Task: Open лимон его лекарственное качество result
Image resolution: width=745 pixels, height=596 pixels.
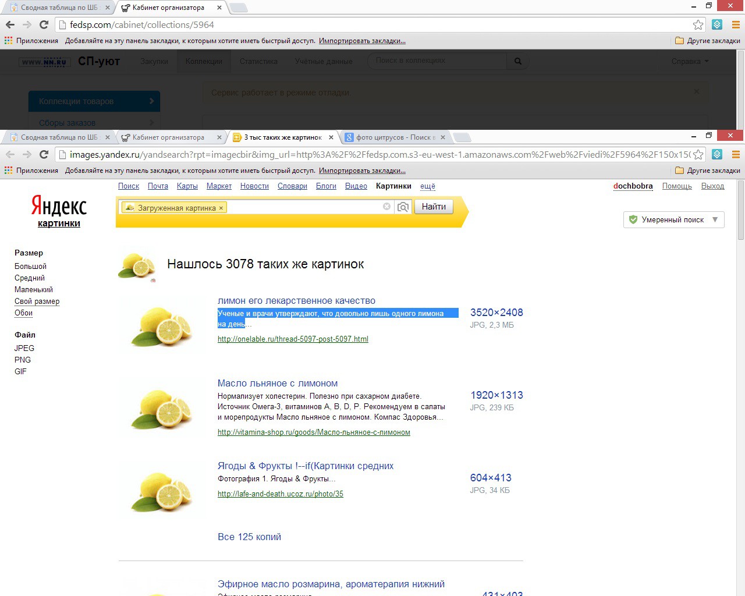Action: coord(296,300)
